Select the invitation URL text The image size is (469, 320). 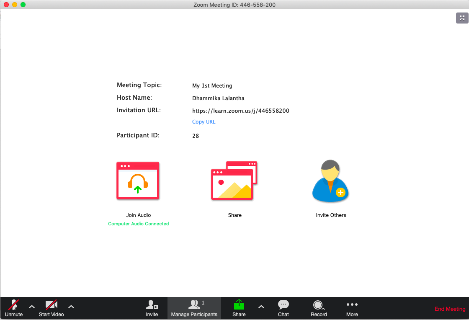click(240, 111)
